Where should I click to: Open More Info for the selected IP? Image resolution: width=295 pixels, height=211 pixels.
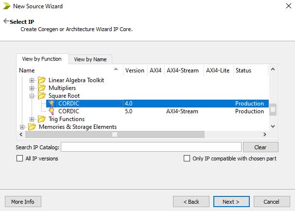coord(23,202)
